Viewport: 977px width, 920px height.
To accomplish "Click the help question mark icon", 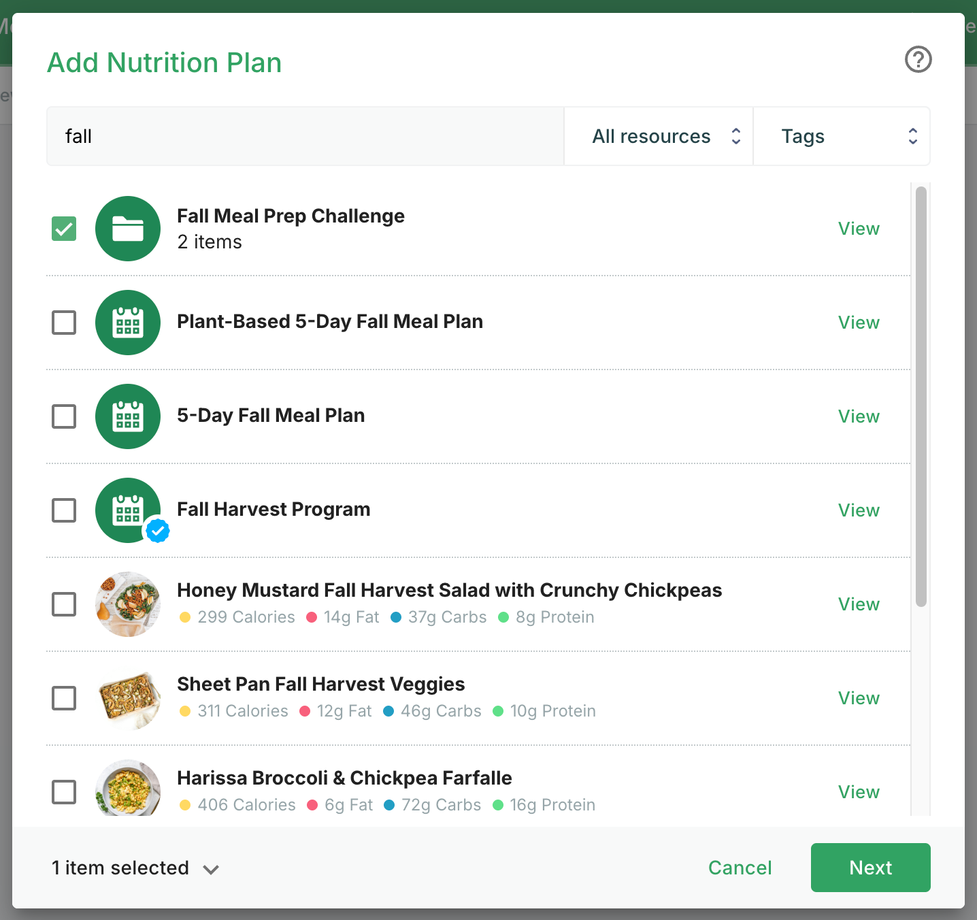I will pos(918,59).
